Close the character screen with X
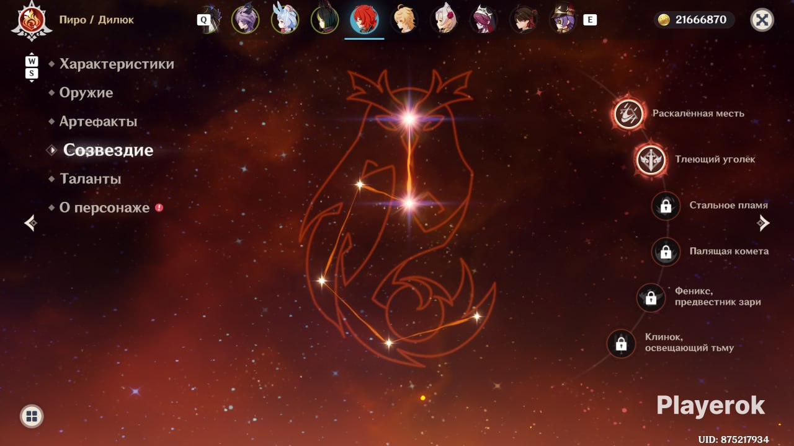Screen dimensions: 794x446 coord(762,20)
